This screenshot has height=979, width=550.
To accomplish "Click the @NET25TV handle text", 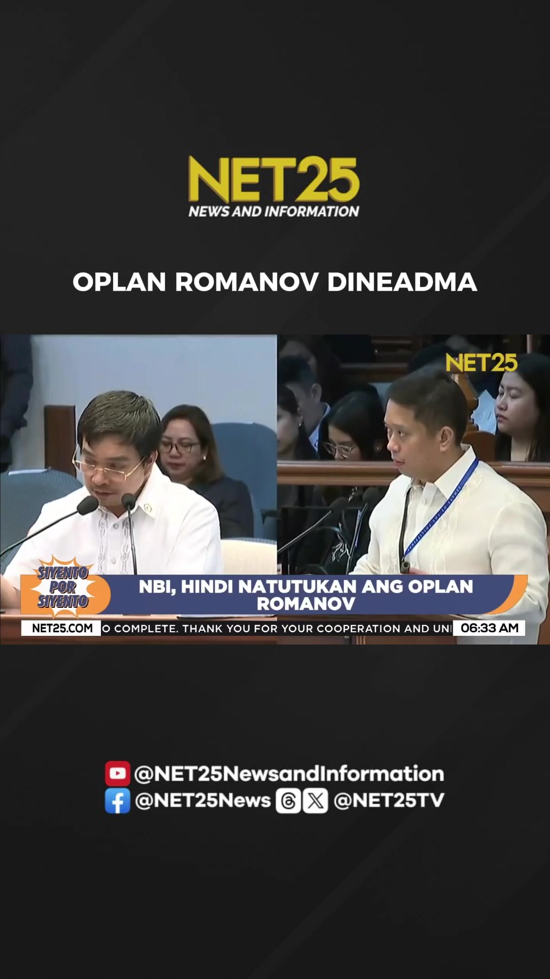I will point(389,801).
